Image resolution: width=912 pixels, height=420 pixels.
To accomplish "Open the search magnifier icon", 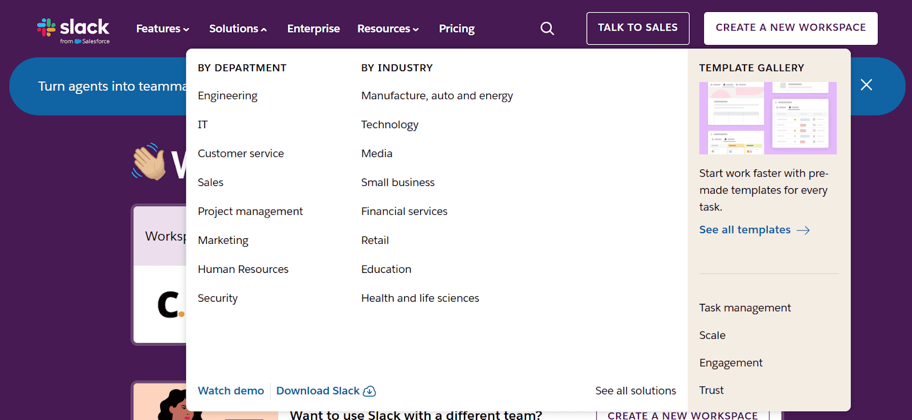I will 547,28.
